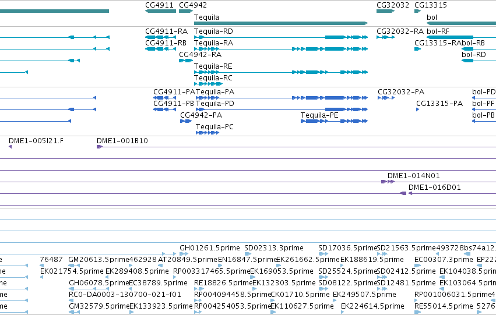
Task: Click the CG4911-PA protein label
Action: point(174,92)
